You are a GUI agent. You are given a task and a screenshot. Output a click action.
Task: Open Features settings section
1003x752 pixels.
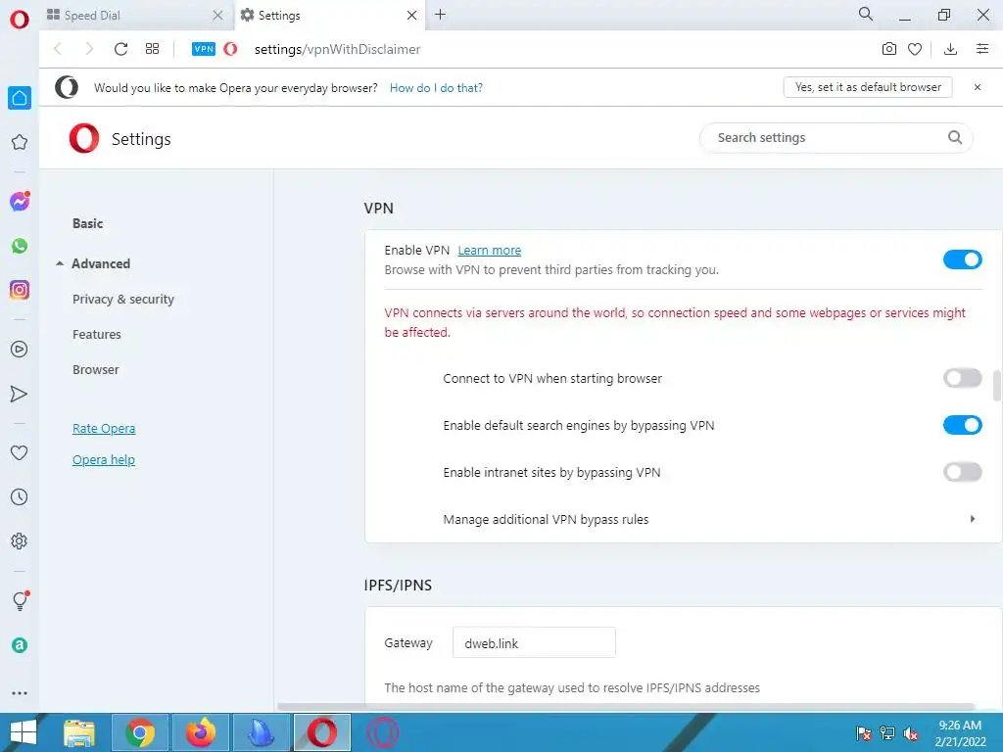(x=97, y=335)
